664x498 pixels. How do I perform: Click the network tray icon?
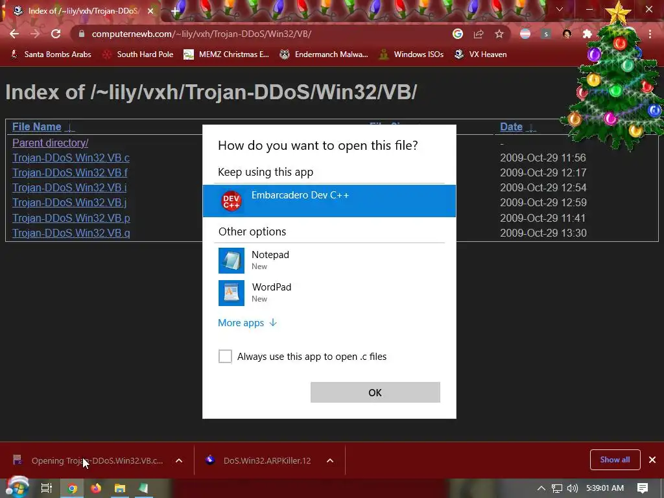coord(557,488)
